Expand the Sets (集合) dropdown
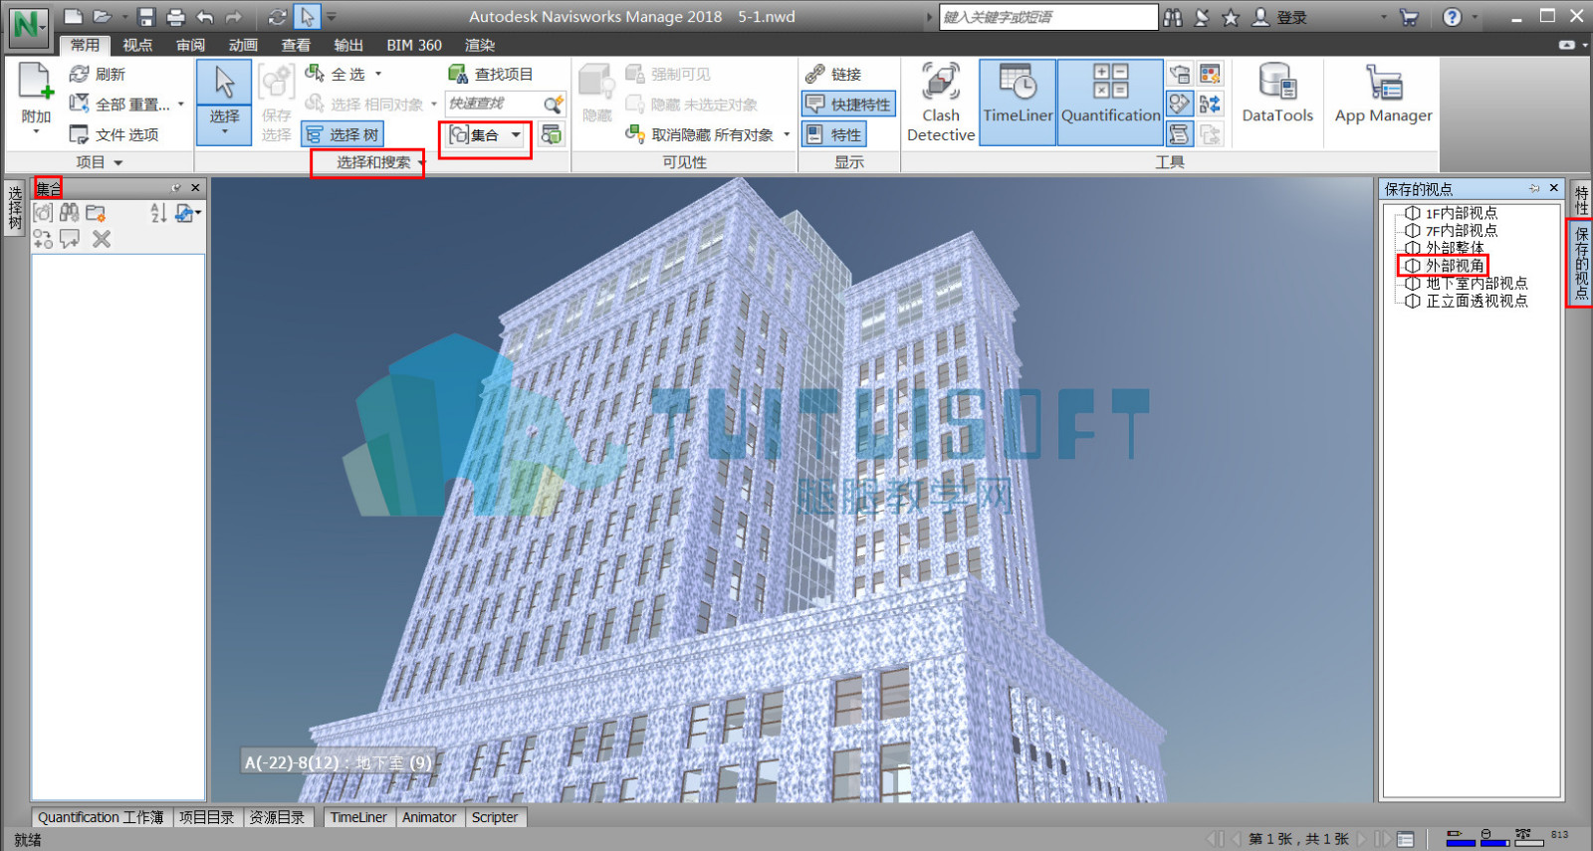The width and height of the screenshot is (1593, 851). [x=516, y=134]
